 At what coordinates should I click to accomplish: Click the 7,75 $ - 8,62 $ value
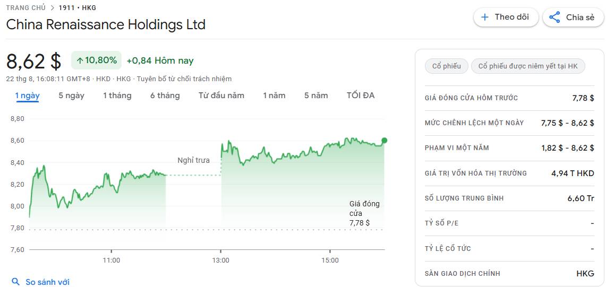[x=567, y=123]
